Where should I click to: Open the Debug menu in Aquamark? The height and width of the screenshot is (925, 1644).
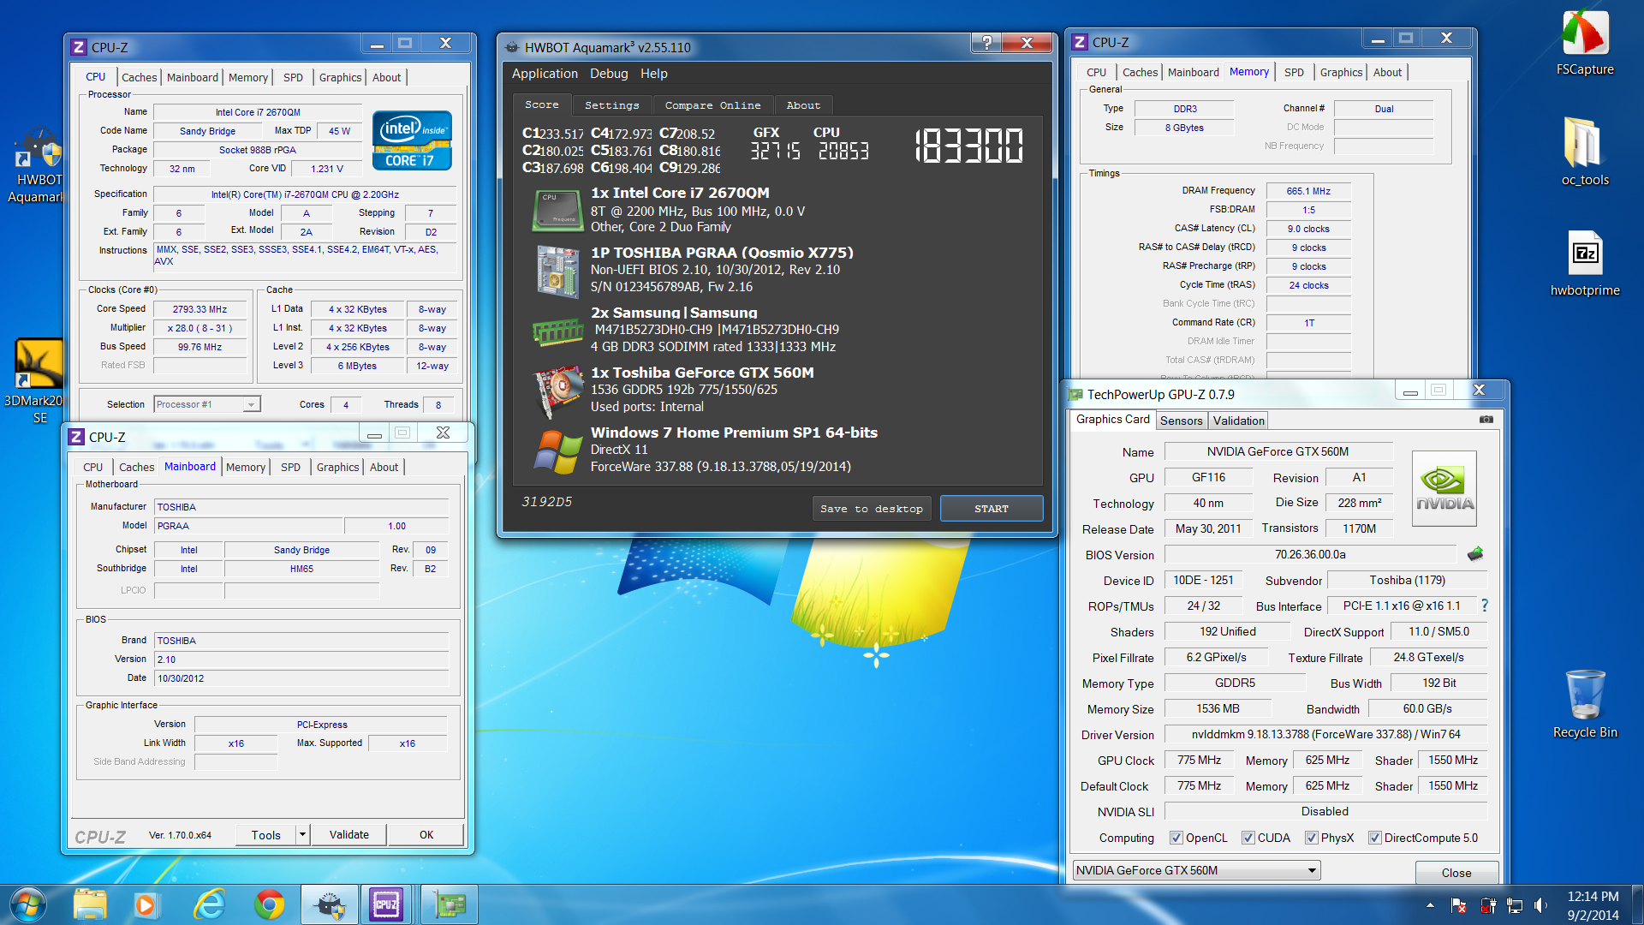click(x=609, y=74)
